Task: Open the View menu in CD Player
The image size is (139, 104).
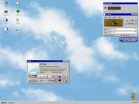Action: click(110, 17)
